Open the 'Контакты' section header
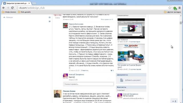This screenshot has height=103, width=183. click(x=131, y=87)
